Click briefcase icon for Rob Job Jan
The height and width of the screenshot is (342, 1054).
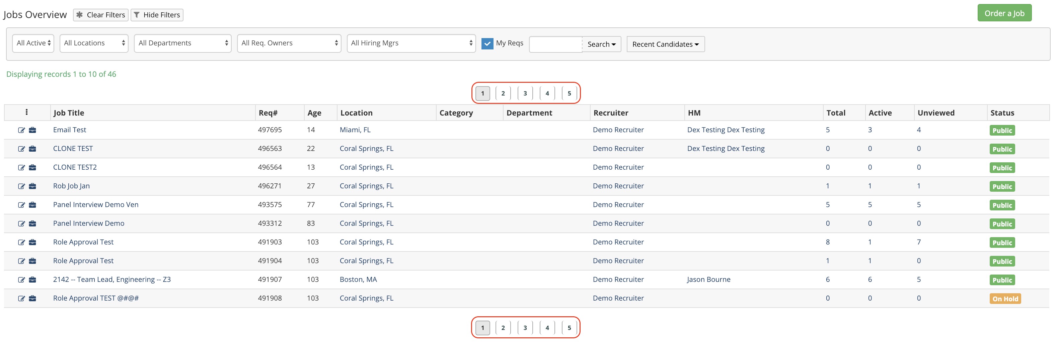pos(32,186)
